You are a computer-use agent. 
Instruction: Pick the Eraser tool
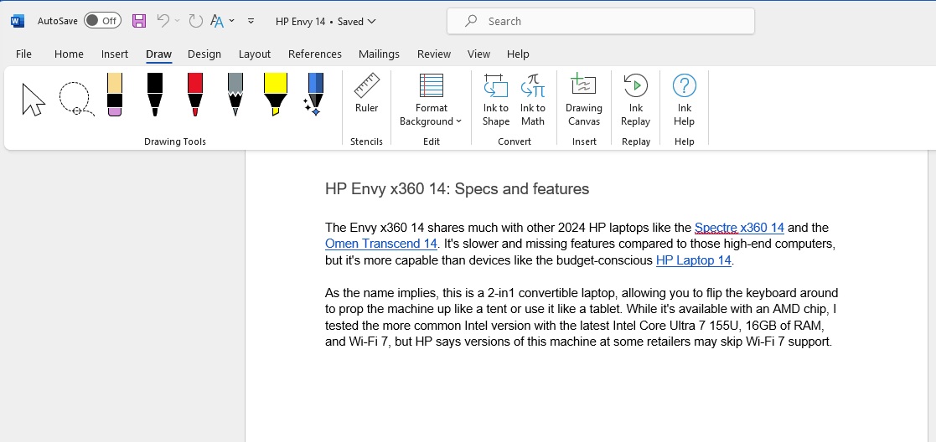point(115,95)
